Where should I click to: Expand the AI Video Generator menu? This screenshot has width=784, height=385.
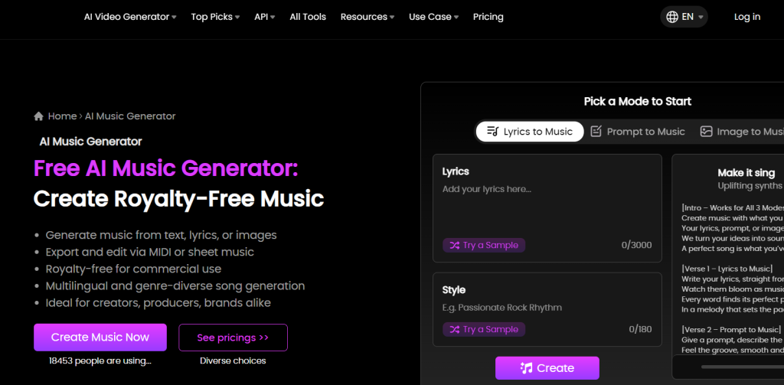130,17
